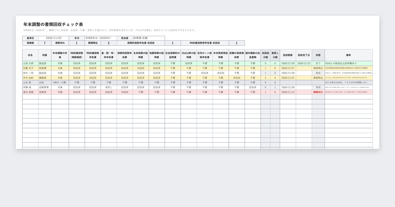Image resolution: width=395 pixels, height=207 pixels.
Task: Select the 地震保険の証明書 column header
Action: click(x=156, y=55)
